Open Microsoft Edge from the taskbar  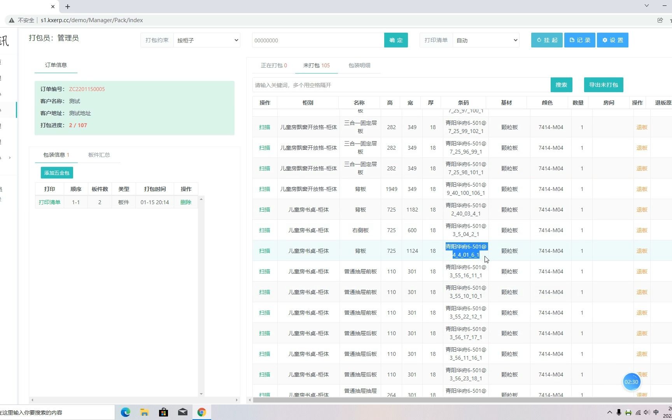tap(125, 412)
